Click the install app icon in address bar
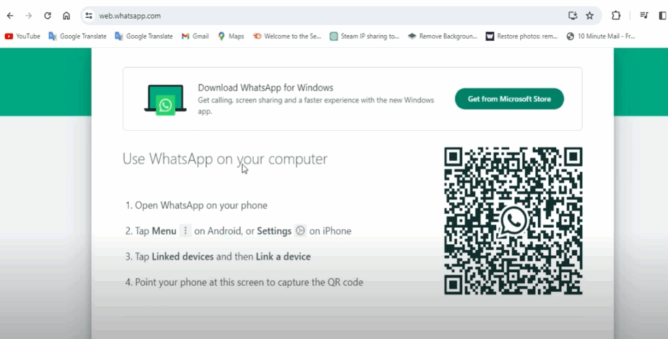This screenshot has height=339, width=668. [x=573, y=16]
